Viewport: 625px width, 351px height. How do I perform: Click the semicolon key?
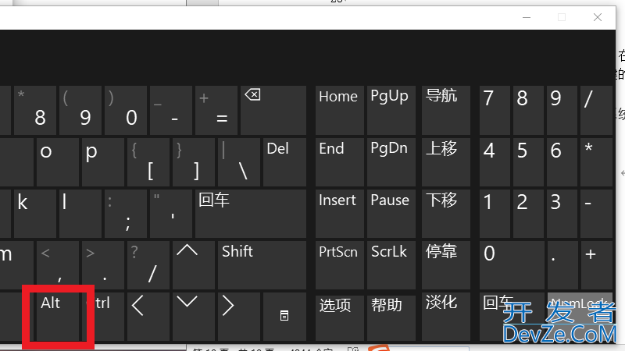tap(126, 214)
